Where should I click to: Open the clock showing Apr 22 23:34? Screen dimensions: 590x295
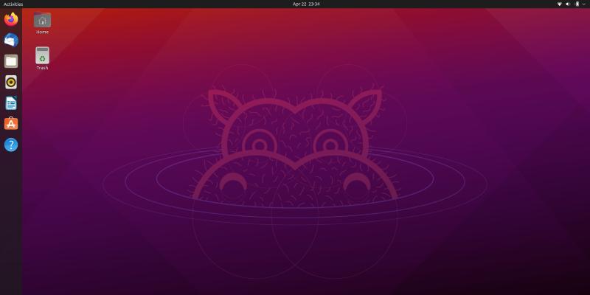pyautogui.click(x=306, y=4)
